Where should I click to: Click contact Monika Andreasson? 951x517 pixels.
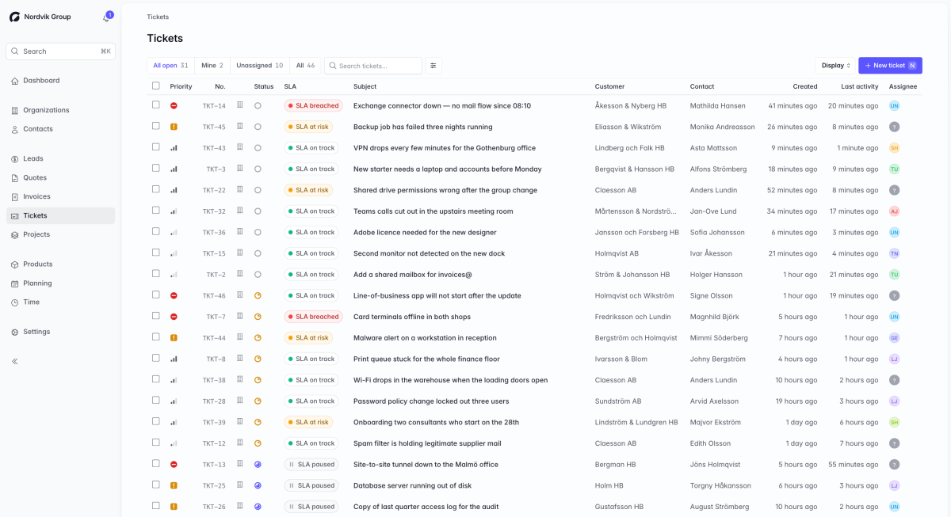coord(723,127)
